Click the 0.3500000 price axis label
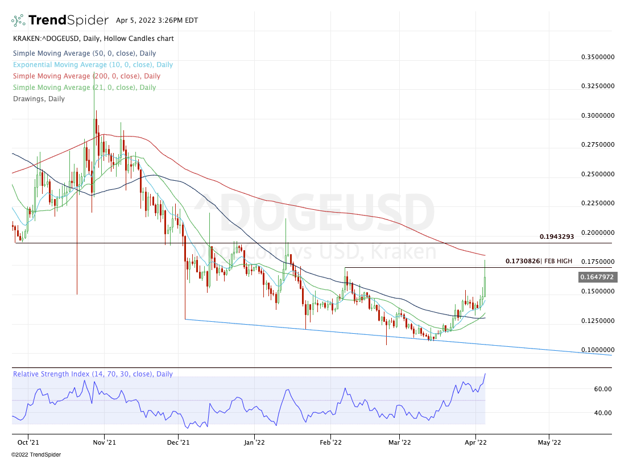Screen dimensions: 629x460 click(598, 57)
